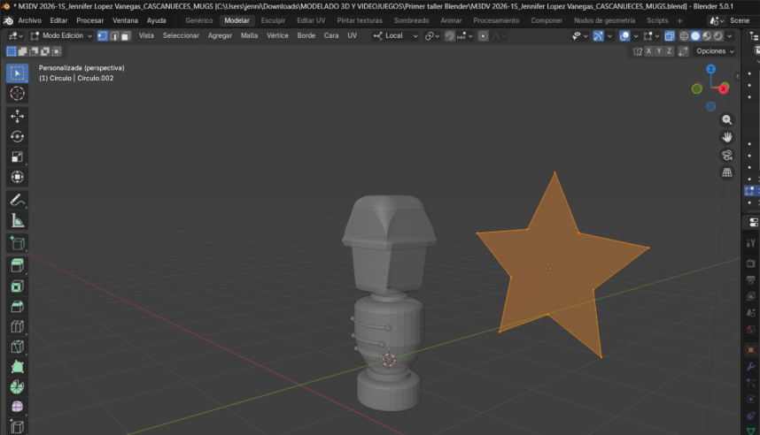Open the Archivo menu
Image resolution: width=760 pixels, height=435 pixels.
(x=29, y=20)
